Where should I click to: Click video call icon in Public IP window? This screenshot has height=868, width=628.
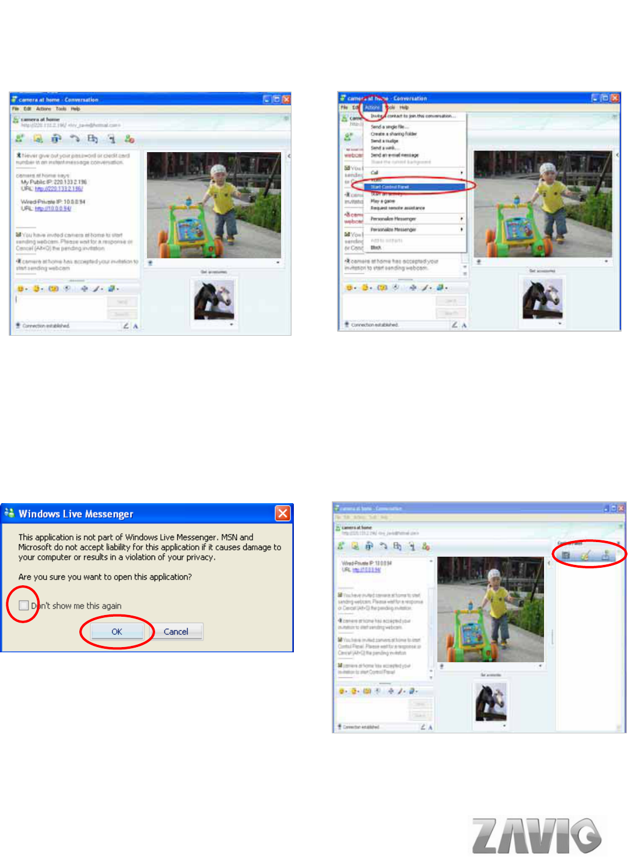click(x=56, y=139)
